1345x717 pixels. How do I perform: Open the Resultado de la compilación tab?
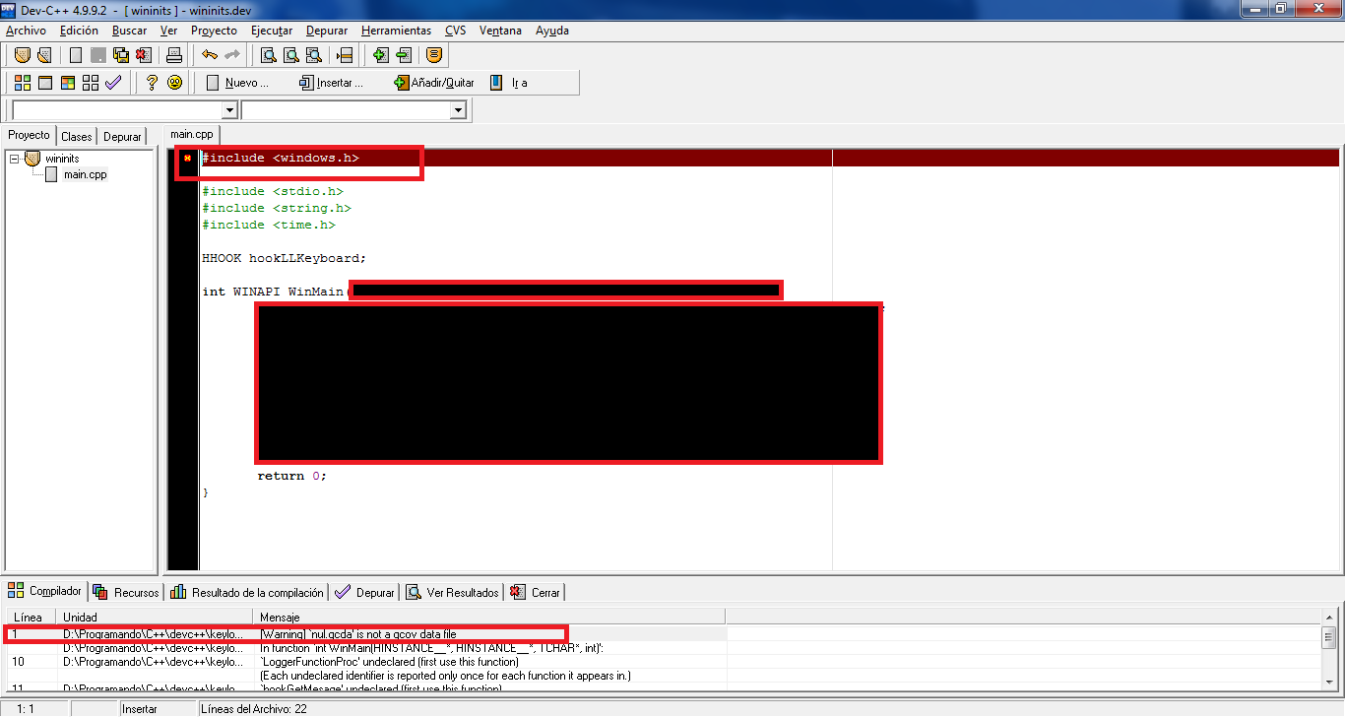point(247,593)
